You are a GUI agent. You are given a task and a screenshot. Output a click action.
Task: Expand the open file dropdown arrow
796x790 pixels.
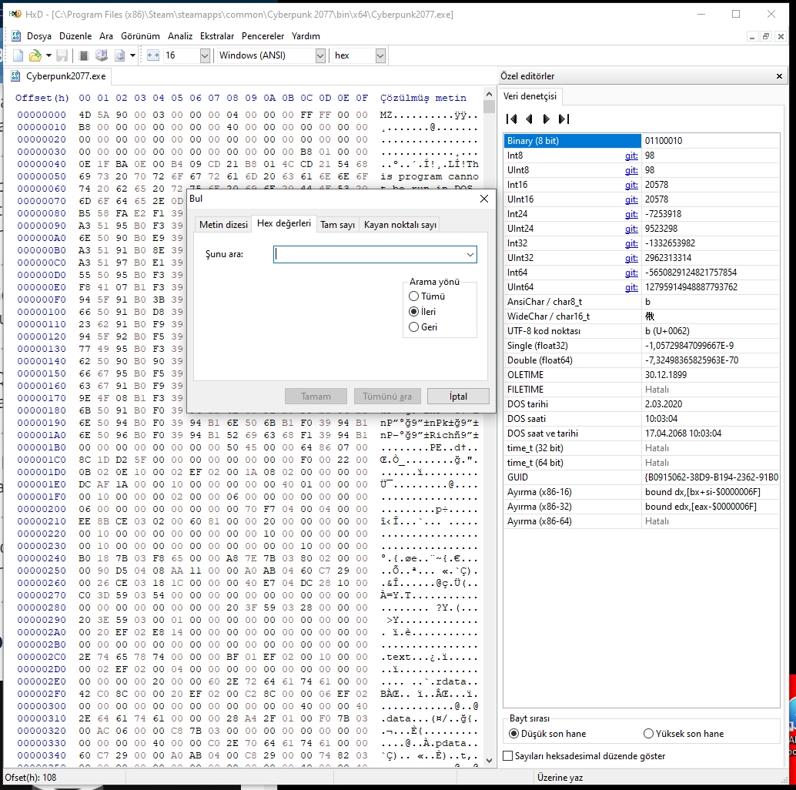48,55
